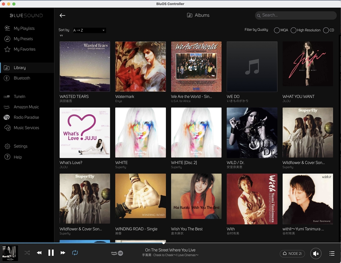341x263 pixels.
Task: Click the U.S.A. for Africa artist name
Action: click(x=180, y=101)
